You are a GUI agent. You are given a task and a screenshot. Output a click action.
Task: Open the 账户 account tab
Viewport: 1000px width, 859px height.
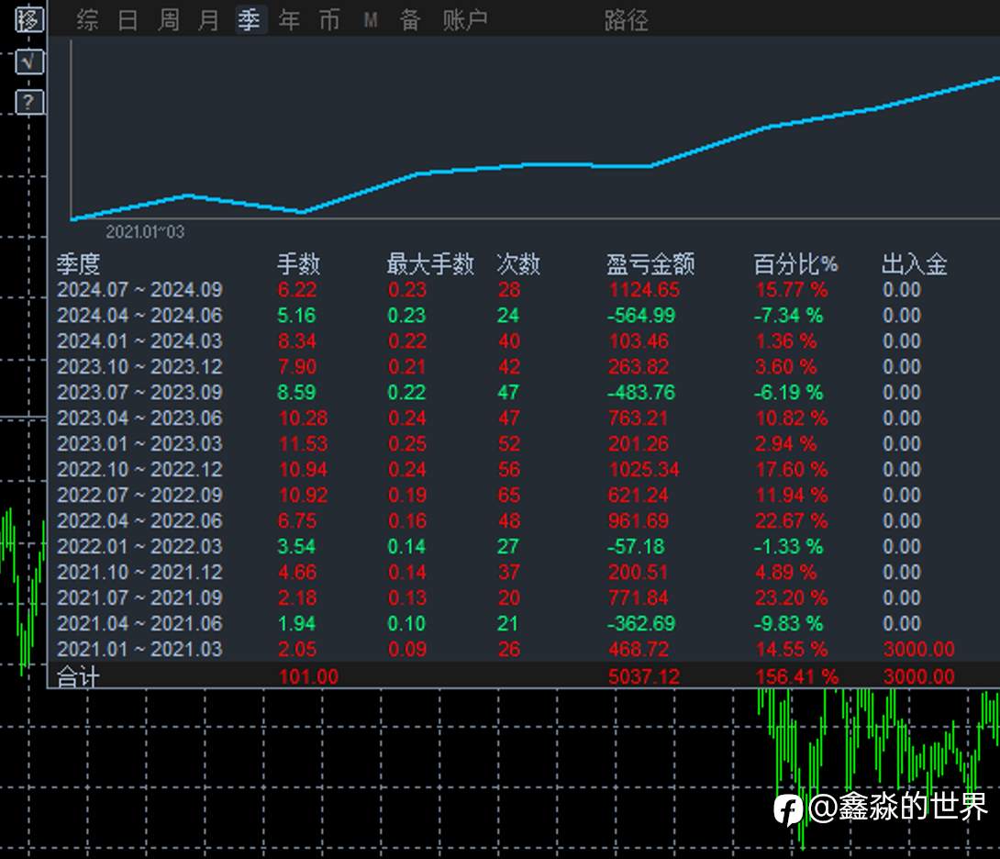click(x=465, y=20)
